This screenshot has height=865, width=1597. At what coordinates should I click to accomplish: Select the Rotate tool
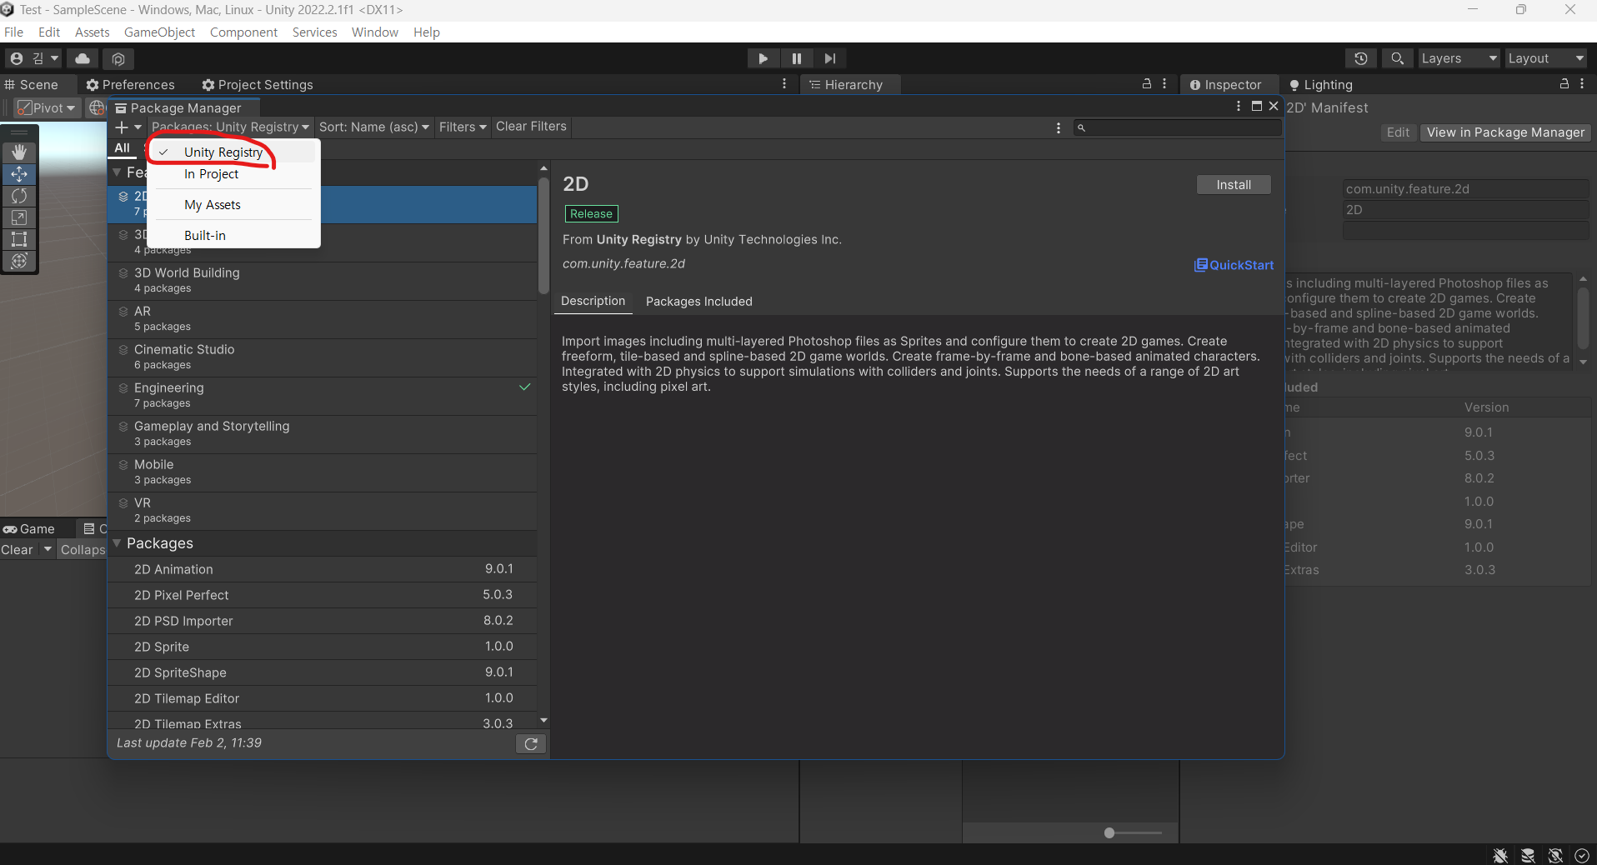[19, 196]
